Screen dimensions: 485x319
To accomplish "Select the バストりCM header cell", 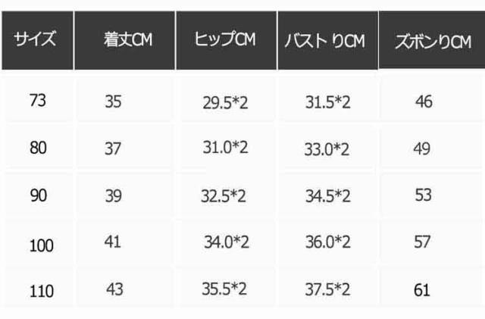I will point(326,41).
